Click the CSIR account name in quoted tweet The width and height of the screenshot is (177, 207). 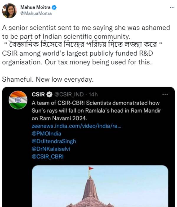pyautogui.click(x=38, y=95)
